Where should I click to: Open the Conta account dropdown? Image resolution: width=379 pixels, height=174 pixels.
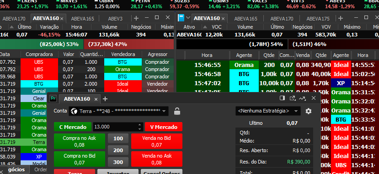point(118,111)
